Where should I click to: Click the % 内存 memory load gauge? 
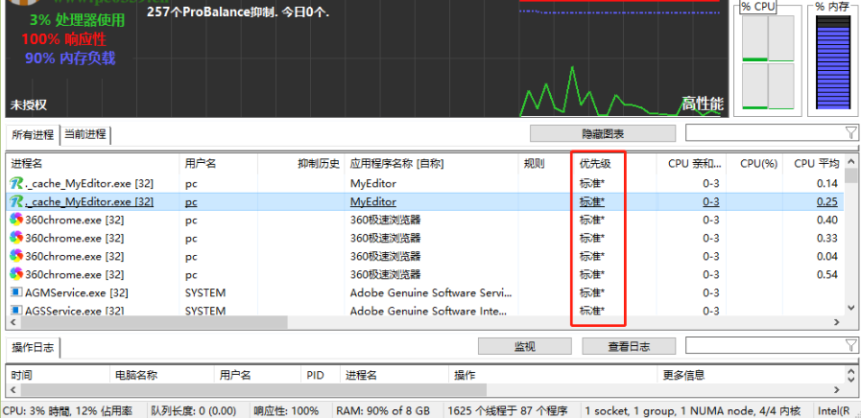coord(832,62)
